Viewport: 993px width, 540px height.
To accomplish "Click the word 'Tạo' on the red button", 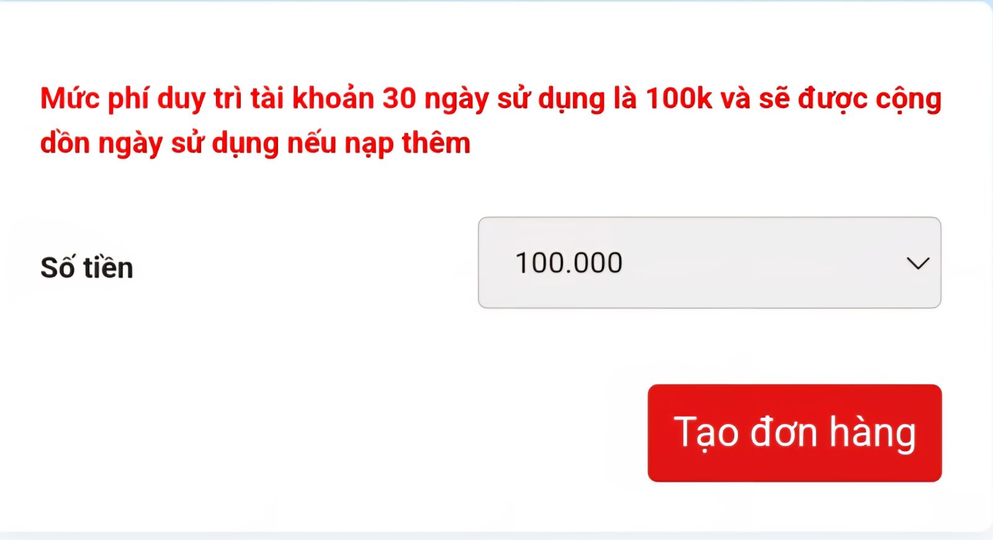I will 706,433.
